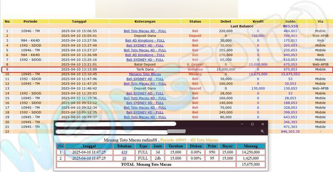Open Beli Toto Macau 4D link at 15:06:55

(145, 31)
